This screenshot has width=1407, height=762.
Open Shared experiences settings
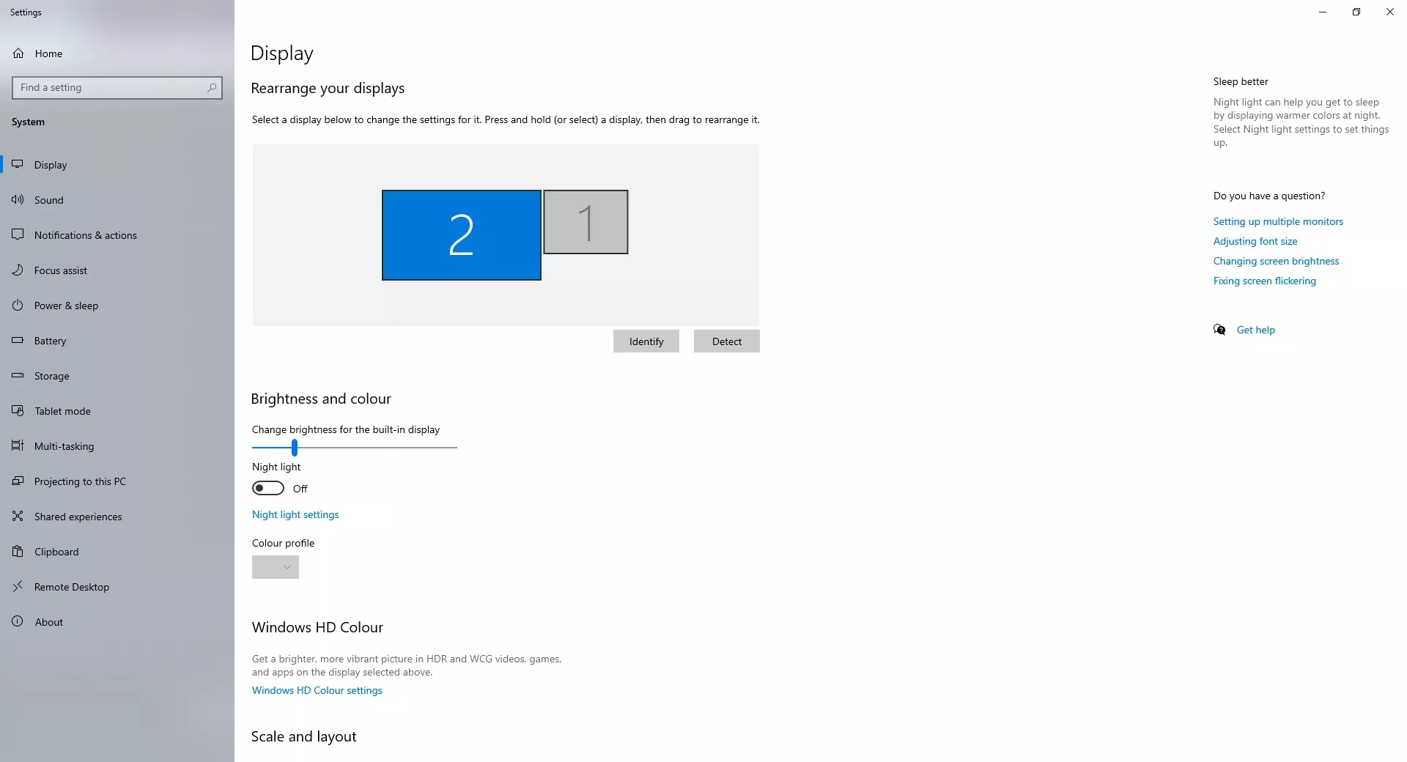[117, 517]
